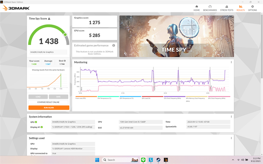263x164 pixels.
Task: Open the Options gear section
Action: point(252,8)
